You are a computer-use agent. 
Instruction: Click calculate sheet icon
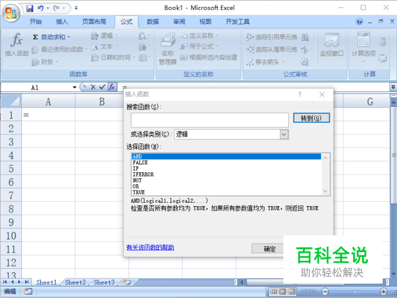tap(383, 58)
